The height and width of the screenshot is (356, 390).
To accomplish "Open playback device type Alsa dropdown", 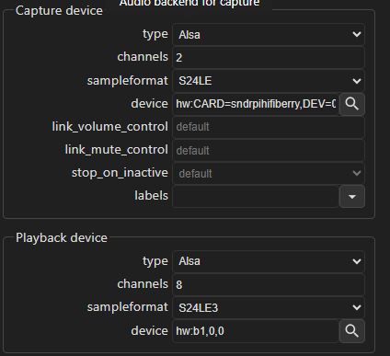I will pyautogui.click(x=269, y=261).
